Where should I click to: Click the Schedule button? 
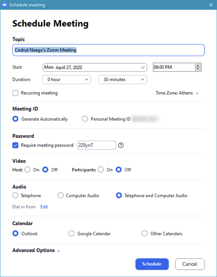click(x=152, y=264)
